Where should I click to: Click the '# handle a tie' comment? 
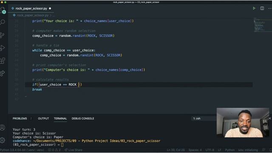click(45, 45)
